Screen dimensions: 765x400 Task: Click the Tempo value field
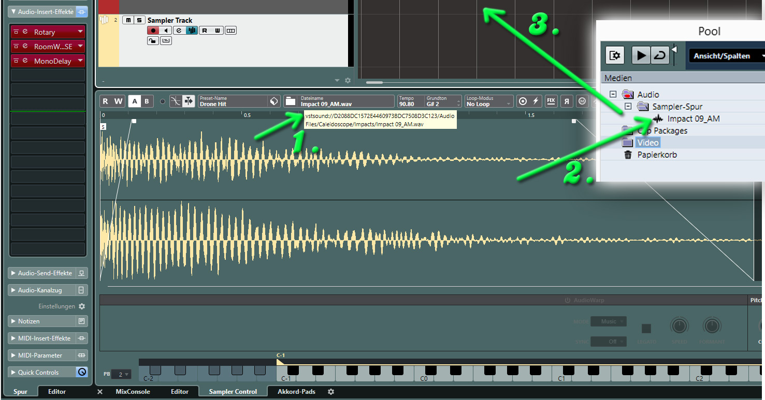pyautogui.click(x=407, y=104)
